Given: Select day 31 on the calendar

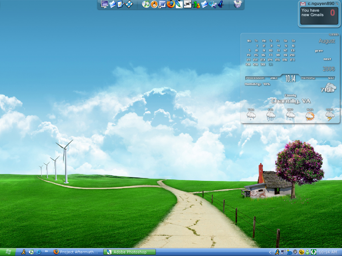Looking at the screenshot, I should [x=271, y=64].
